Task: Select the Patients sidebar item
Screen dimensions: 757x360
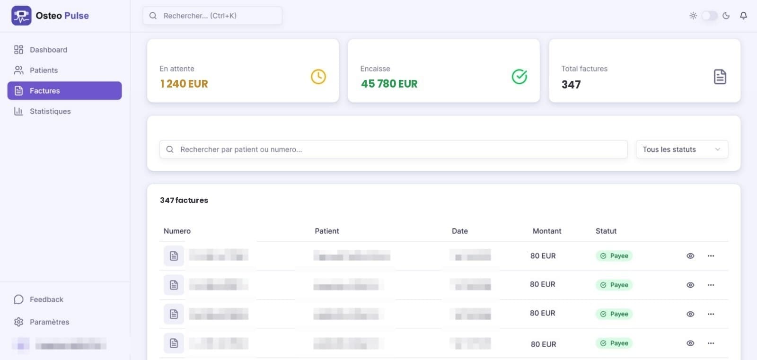Action: (x=44, y=70)
